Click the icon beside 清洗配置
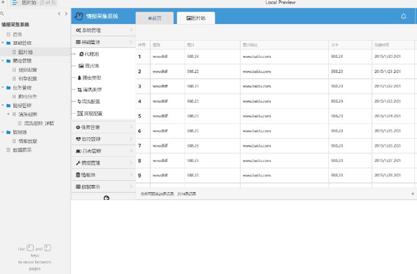417x274 pixels. pyautogui.click(x=79, y=101)
